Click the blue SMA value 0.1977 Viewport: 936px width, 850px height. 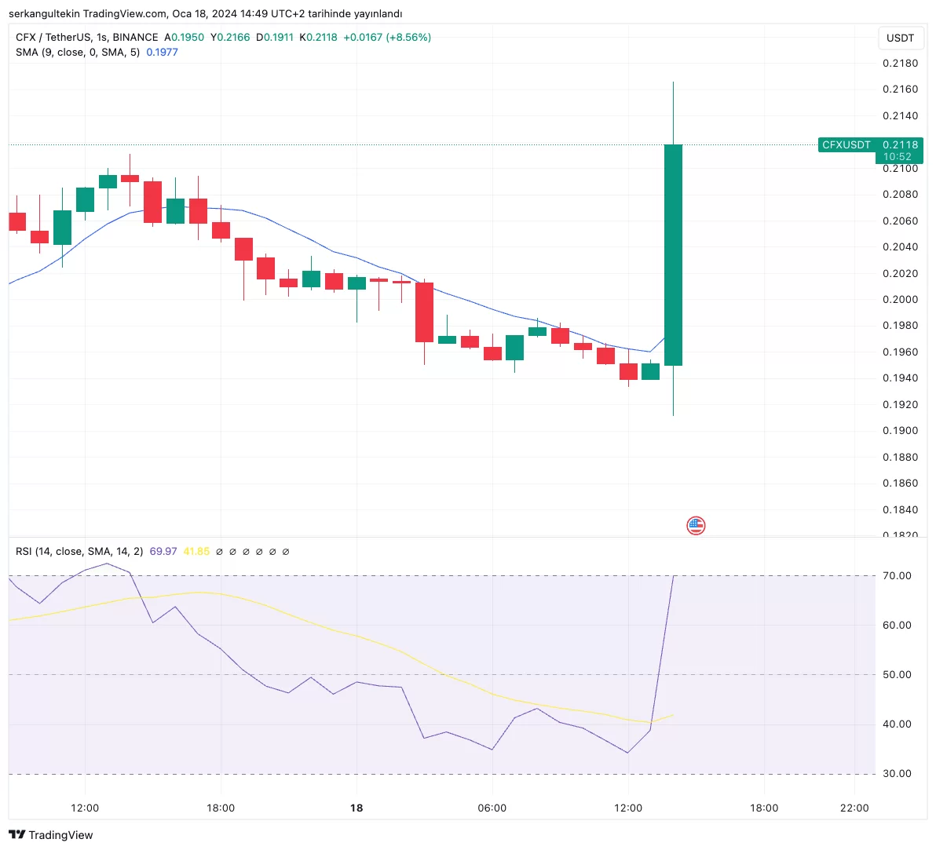point(162,52)
